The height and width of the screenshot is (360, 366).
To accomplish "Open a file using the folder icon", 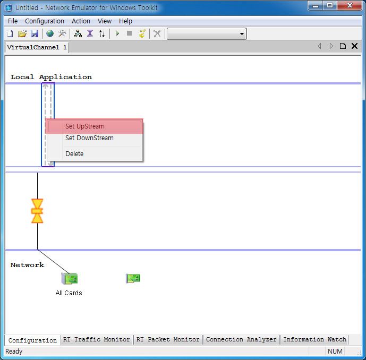I will 22,33.
